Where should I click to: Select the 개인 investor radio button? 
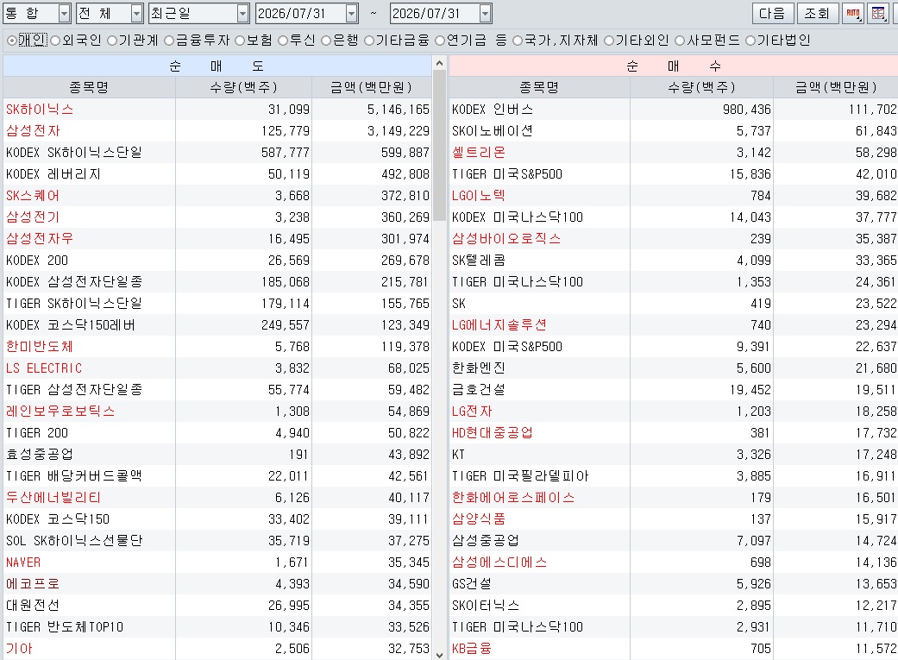click(11, 41)
